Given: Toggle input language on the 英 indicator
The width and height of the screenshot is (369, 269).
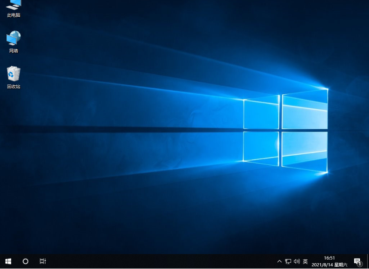Looking at the screenshot, I should [x=304, y=261].
